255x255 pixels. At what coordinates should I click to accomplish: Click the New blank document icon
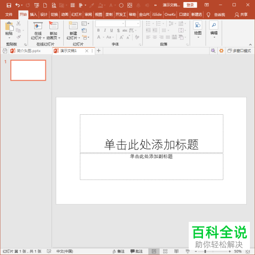(x=45, y=5)
